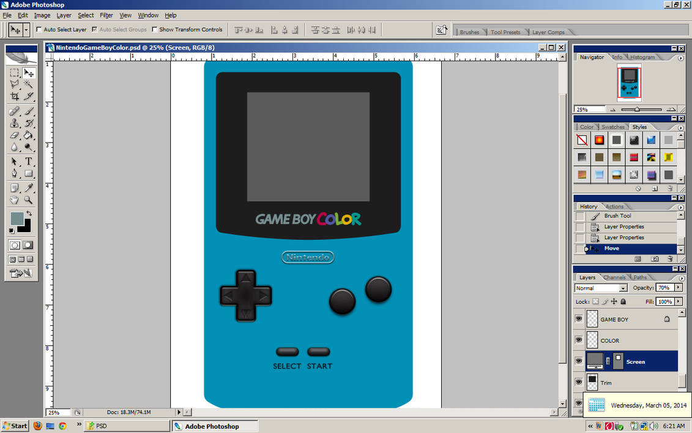Select Brush Tool history state
The width and height of the screenshot is (692, 433).
pos(617,216)
